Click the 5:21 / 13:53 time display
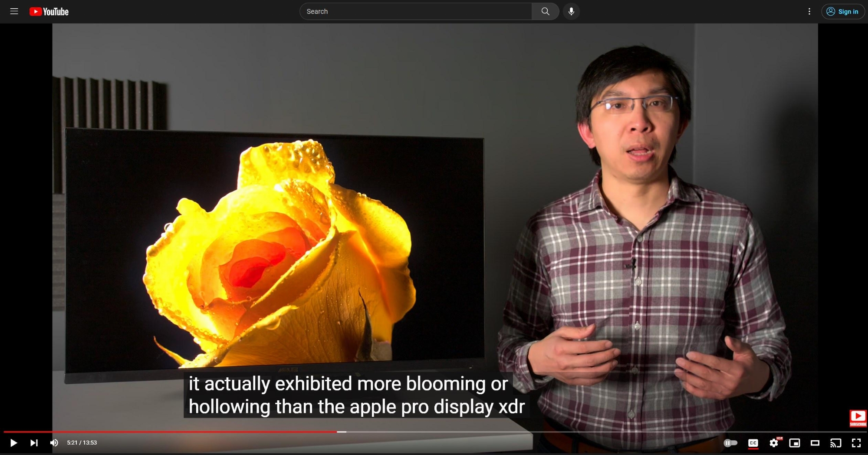Screen dimensions: 868x455 click(82, 443)
